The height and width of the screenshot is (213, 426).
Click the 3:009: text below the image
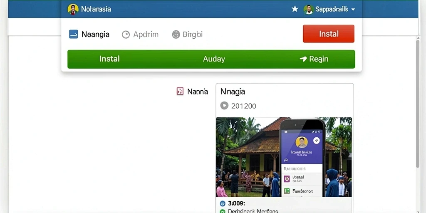[237, 203]
